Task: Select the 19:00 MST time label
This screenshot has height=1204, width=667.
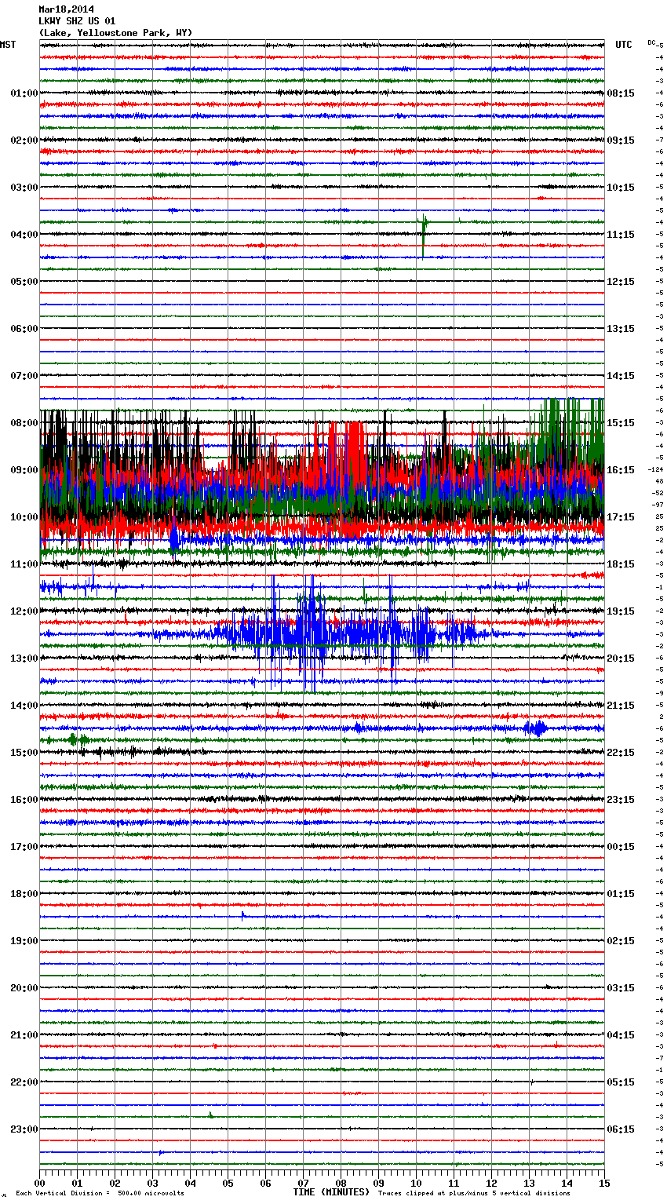Action: click(24, 941)
